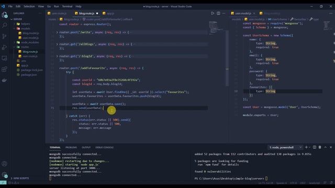Open the Selection menu
The height and width of the screenshot is (188, 335).
(29, 6)
